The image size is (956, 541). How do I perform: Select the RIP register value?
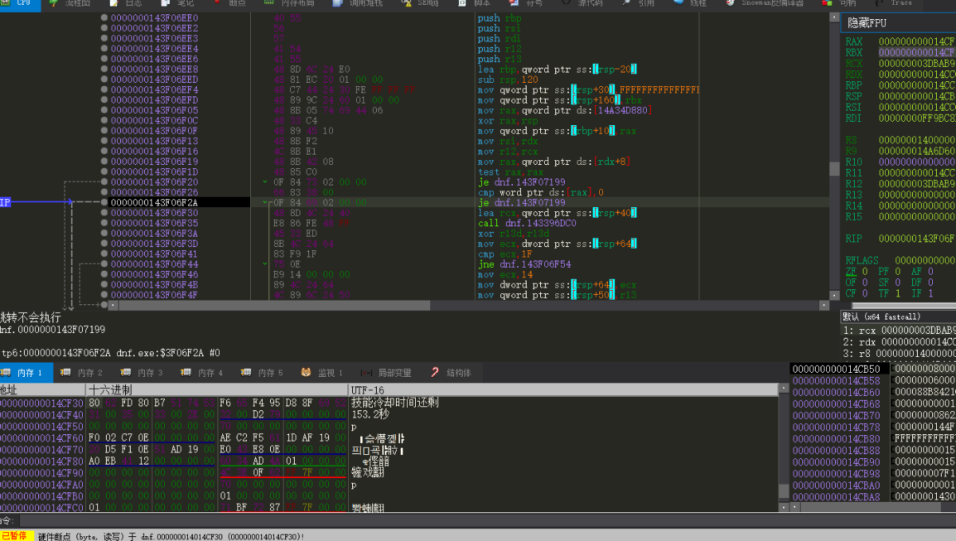[917, 238]
